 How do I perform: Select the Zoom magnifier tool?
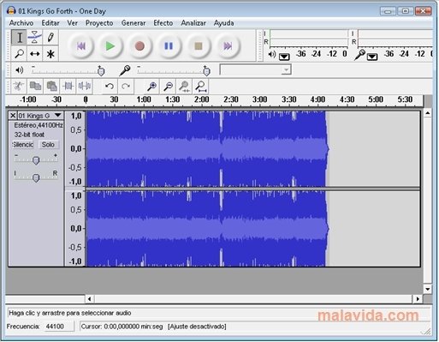[19, 53]
